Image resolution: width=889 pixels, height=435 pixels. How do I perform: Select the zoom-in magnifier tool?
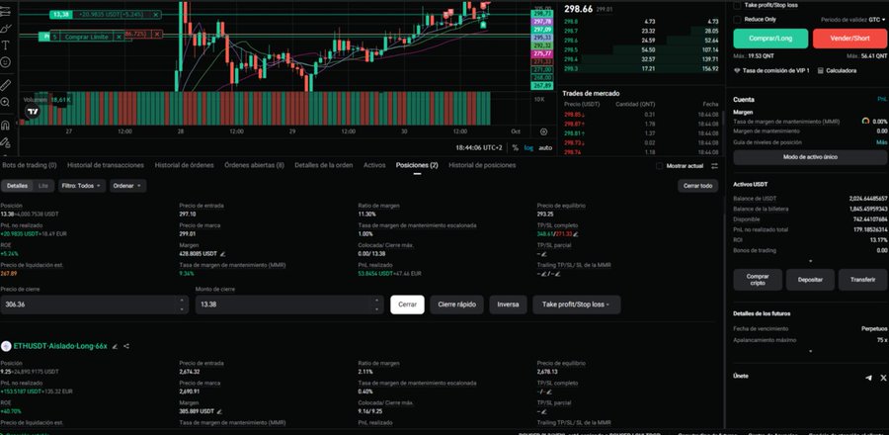(6, 102)
